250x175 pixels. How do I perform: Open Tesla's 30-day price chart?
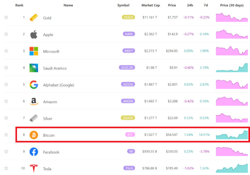(x=232, y=168)
